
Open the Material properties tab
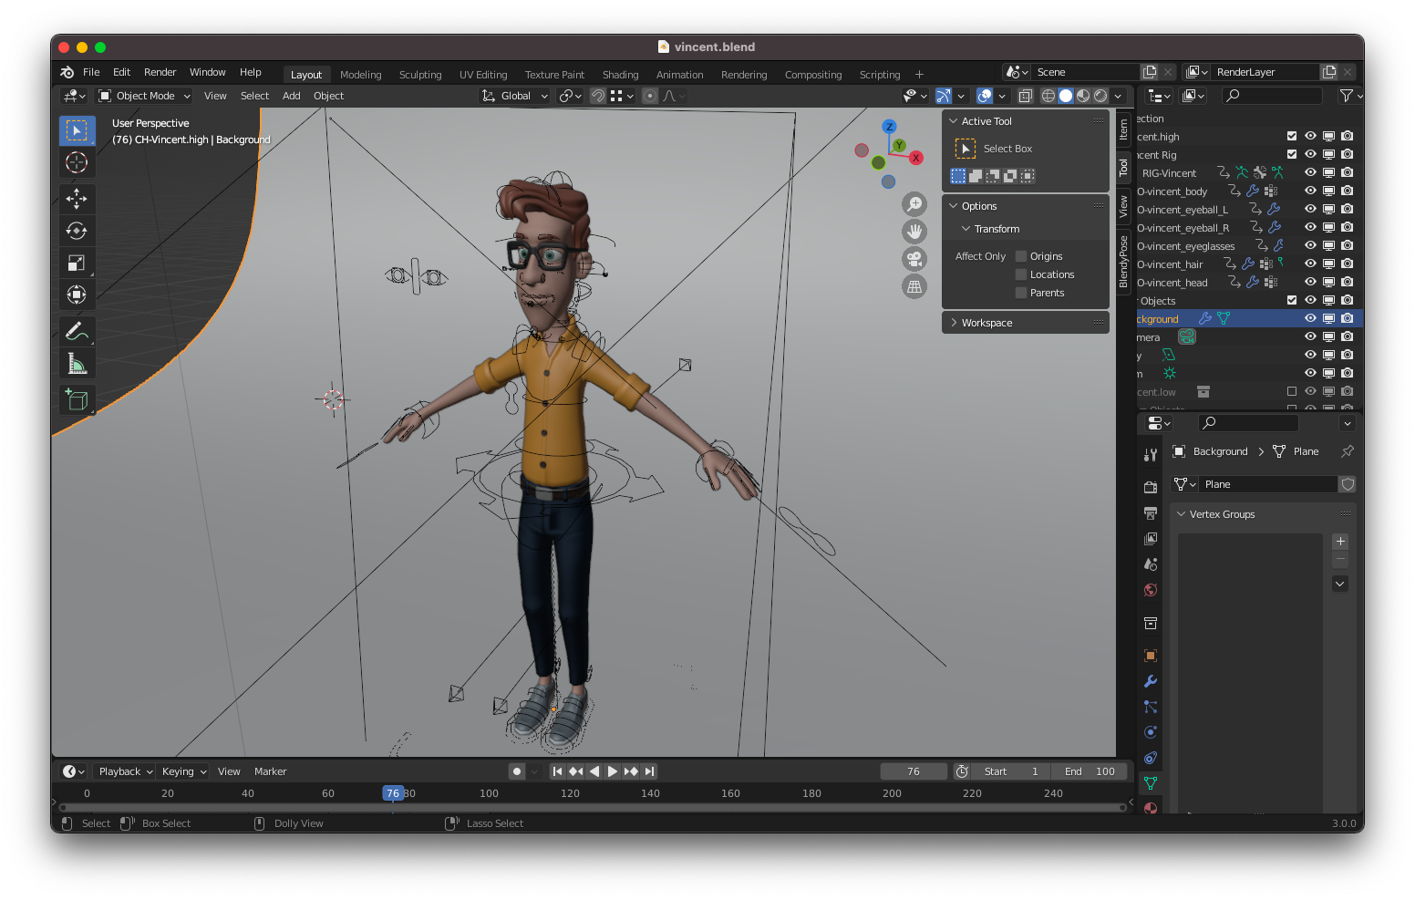1151,808
